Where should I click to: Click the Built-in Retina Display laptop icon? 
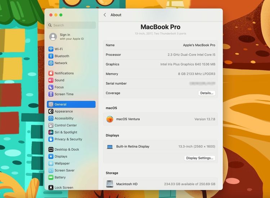click(110, 147)
